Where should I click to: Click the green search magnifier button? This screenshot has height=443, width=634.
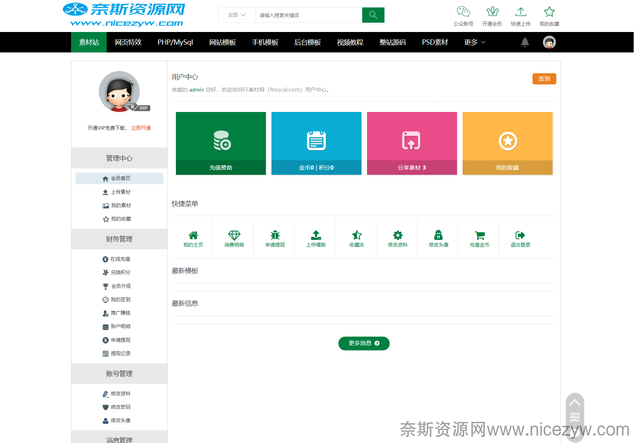[x=373, y=15]
